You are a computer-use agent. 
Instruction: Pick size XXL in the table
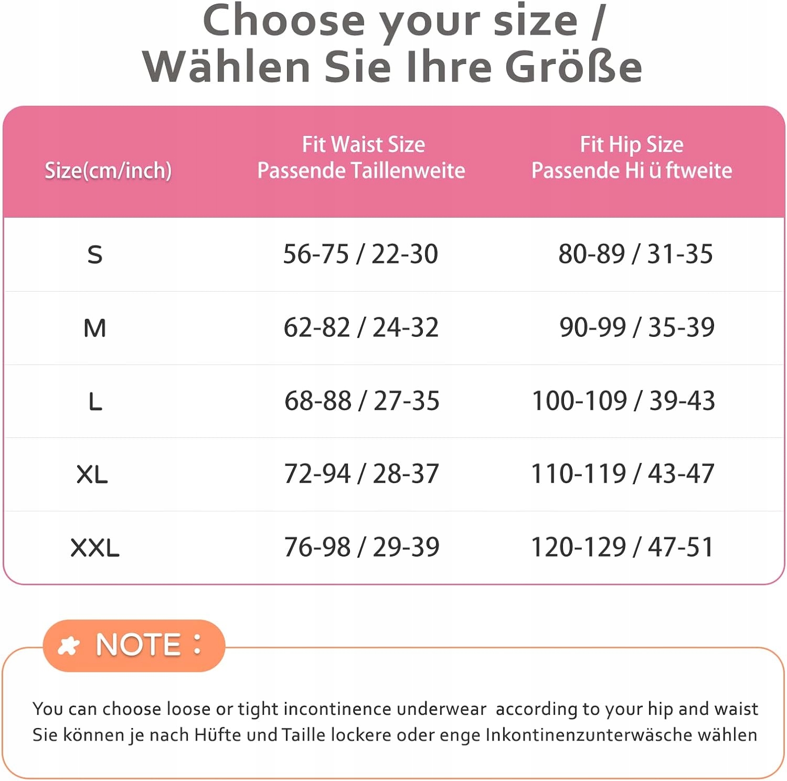click(x=95, y=548)
